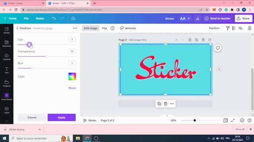
Task: Click the comment bubble beside canvas
Action: point(218,48)
